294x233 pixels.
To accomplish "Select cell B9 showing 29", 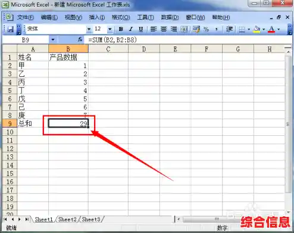I will coord(68,123).
